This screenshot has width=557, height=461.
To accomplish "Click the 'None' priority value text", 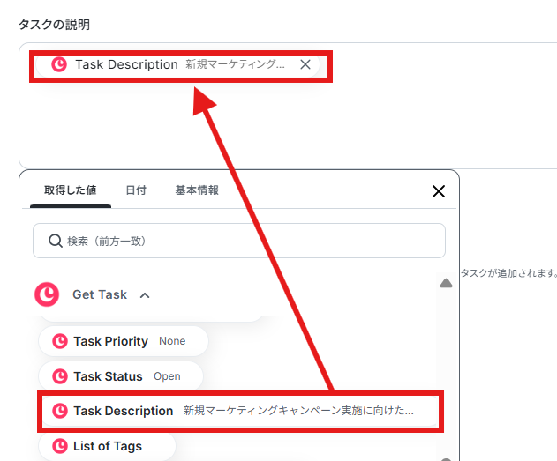I will click(x=172, y=341).
